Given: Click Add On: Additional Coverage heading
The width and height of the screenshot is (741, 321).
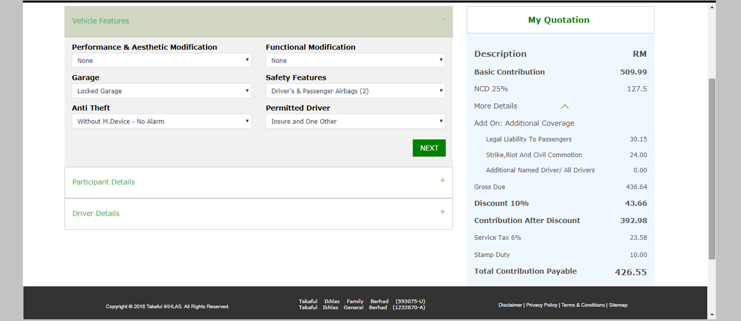Looking at the screenshot, I should point(524,123).
